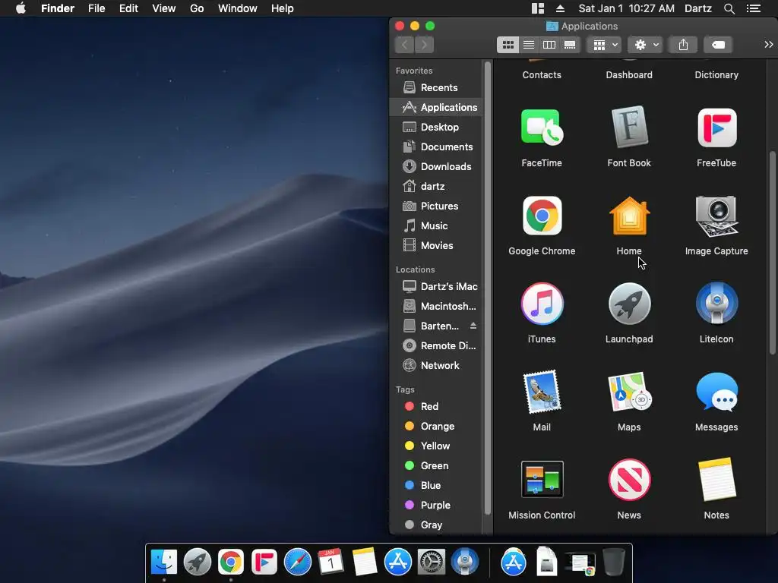Switch to list view
This screenshot has width=778, height=583.
tap(529, 45)
